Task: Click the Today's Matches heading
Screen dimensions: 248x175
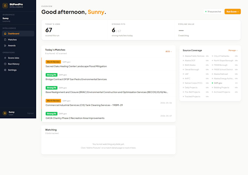Action: (55, 50)
